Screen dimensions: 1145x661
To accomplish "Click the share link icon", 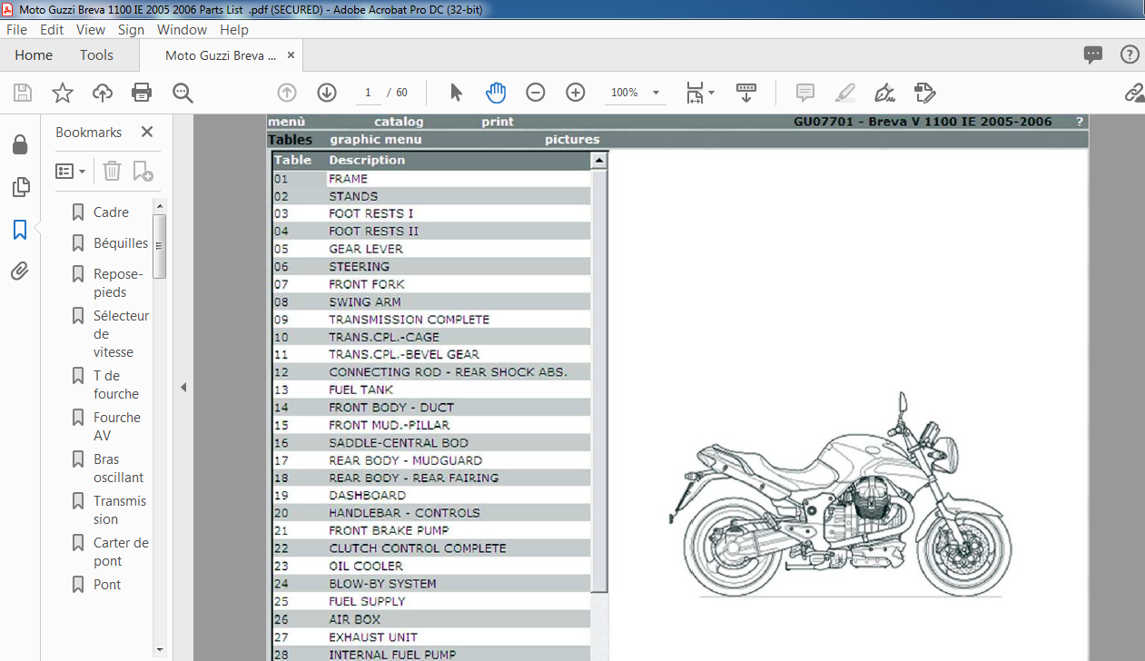I will tap(1134, 93).
